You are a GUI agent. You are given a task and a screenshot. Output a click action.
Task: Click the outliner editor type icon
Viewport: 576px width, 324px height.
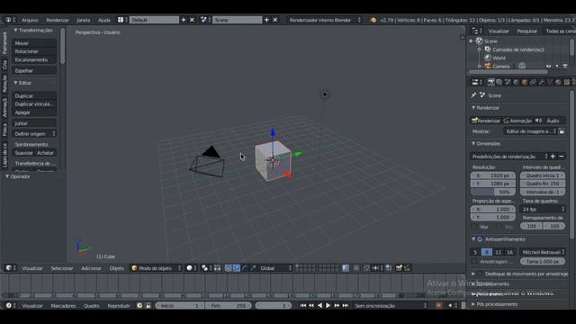pos(475,31)
